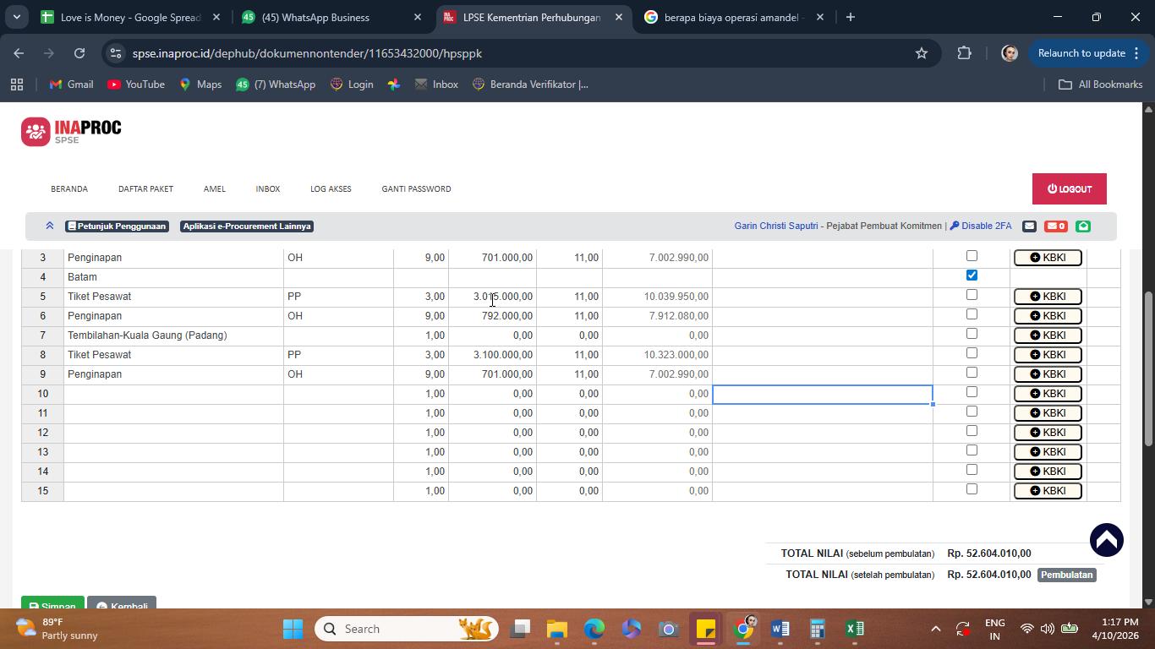This screenshot has width=1155, height=649.
Task: Collapse the header with double-chevron icon
Action: [x=50, y=226]
